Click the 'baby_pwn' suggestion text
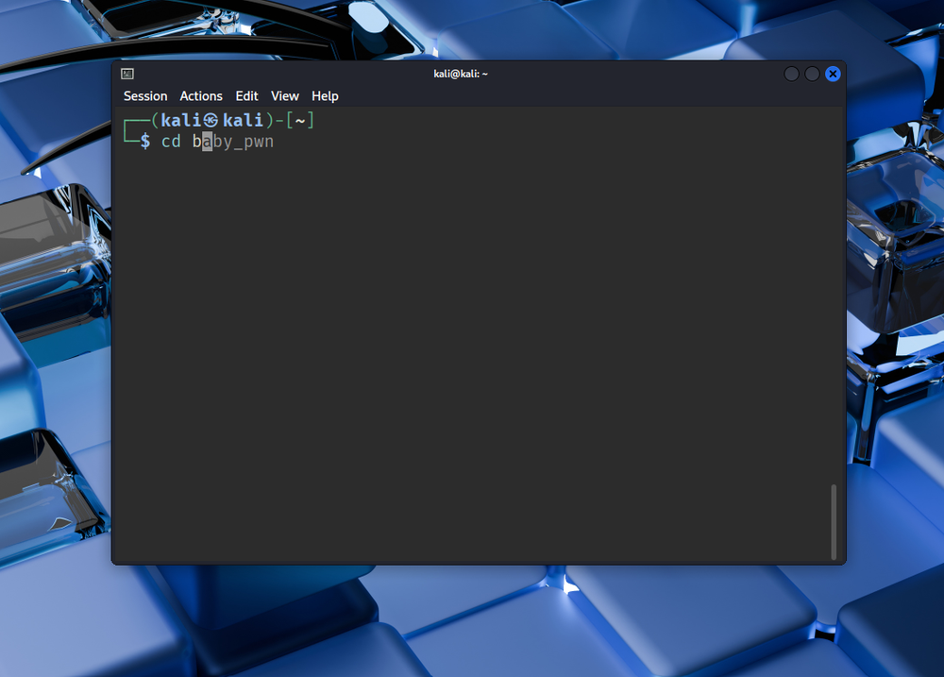The width and height of the screenshot is (944, 677). (233, 143)
